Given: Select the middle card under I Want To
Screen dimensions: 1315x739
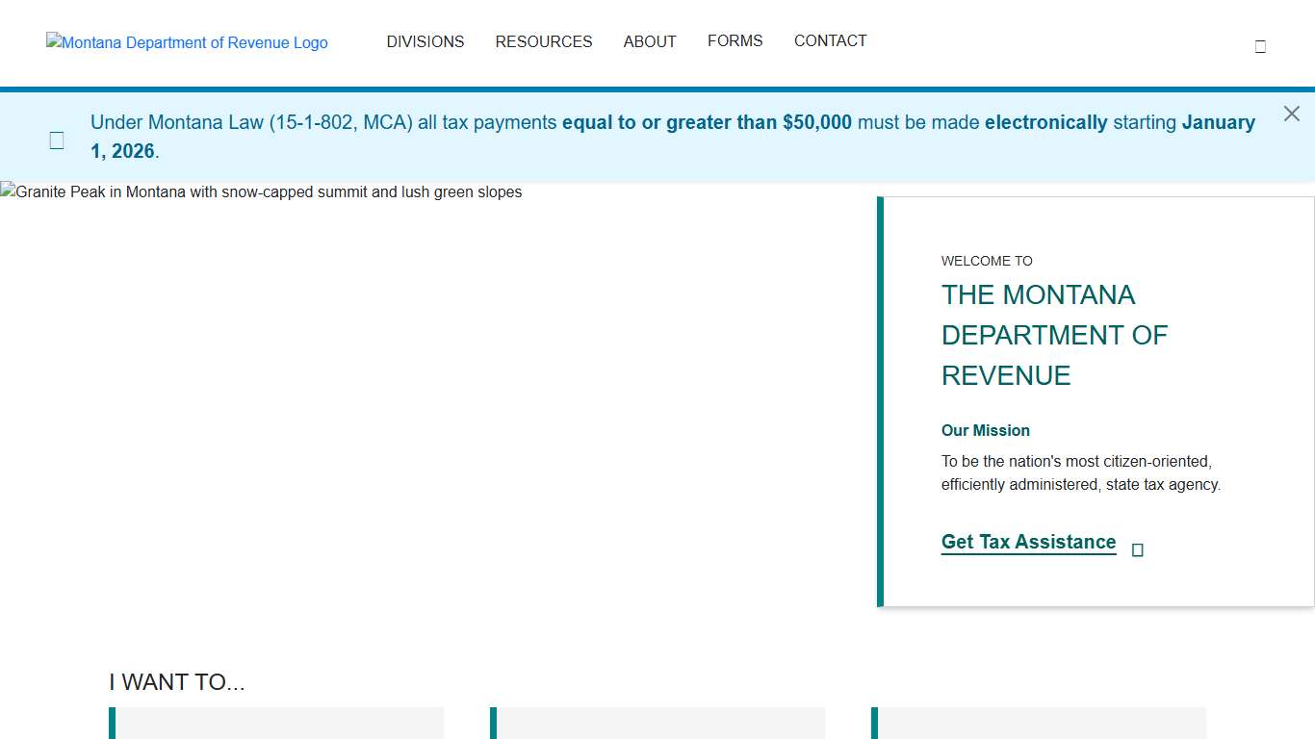Looking at the screenshot, I should [658, 723].
